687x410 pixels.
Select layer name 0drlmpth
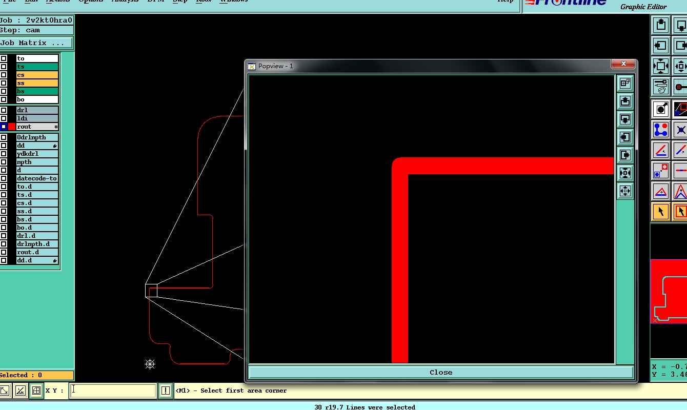(x=37, y=137)
